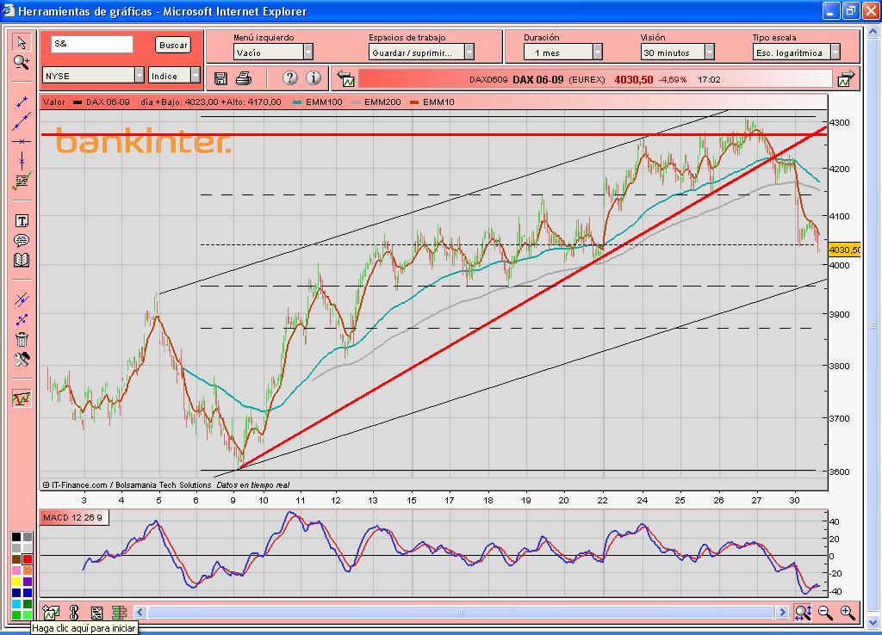Click the zoom out magnifier button
This screenshot has width=882, height=635.
tap(825, 613)
